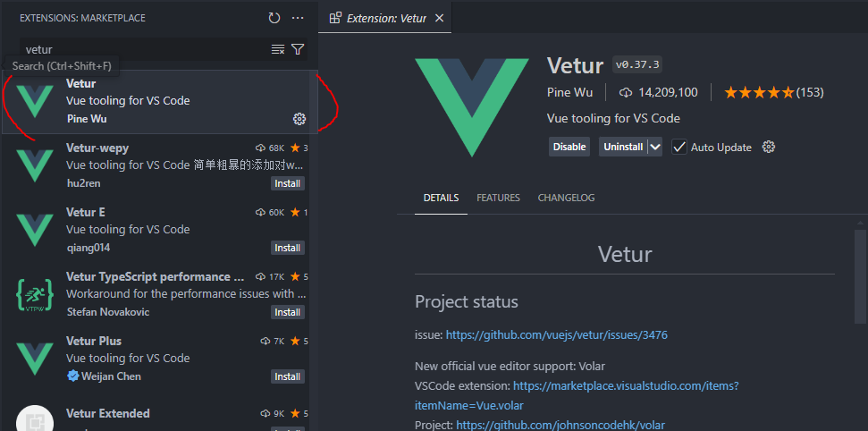Switch to the DETAILS tab
The image size is (868, 431).
[442, 198]
